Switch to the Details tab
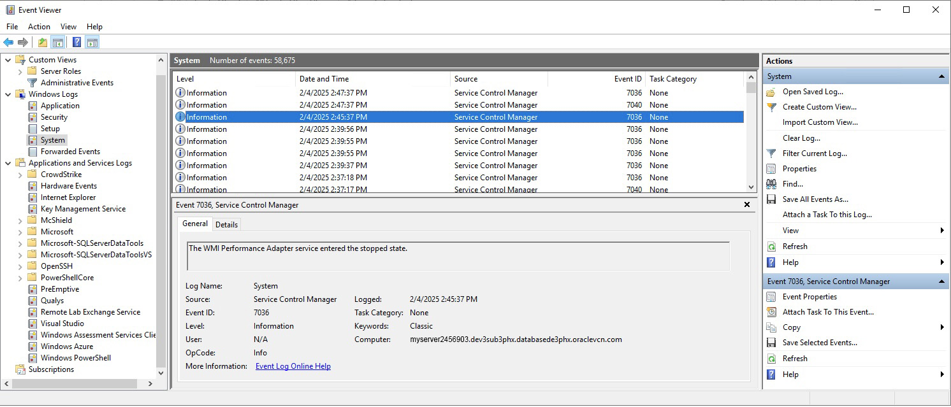This screenshot has width=951, height=407. (x=226, y=224)
